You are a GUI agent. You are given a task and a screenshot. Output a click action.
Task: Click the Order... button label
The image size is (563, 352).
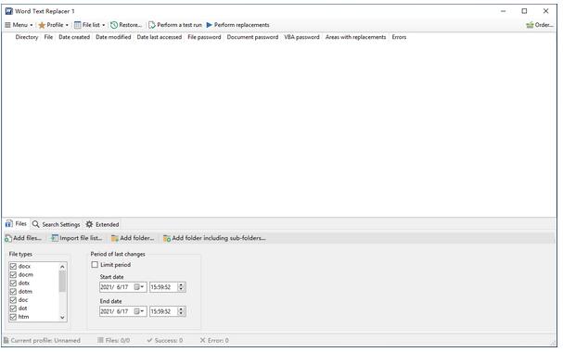(x=544, y=25)
